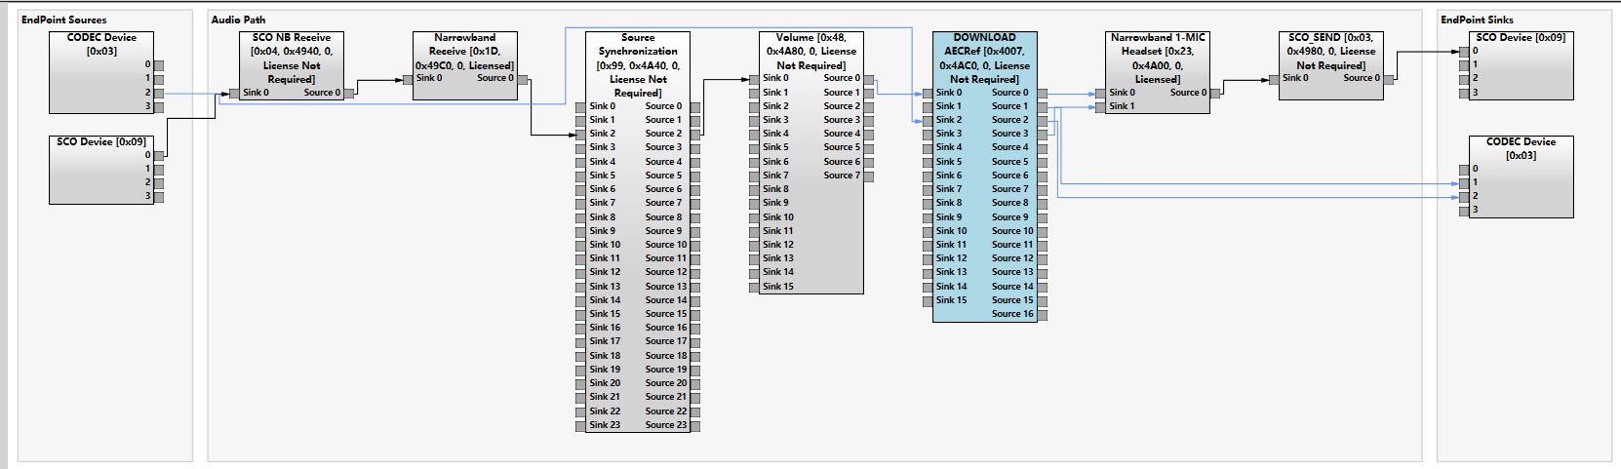Select the DOWNLOAD AECRef block
The width and height of the screenshot is (1621, 469).
[x=985, y=176]
